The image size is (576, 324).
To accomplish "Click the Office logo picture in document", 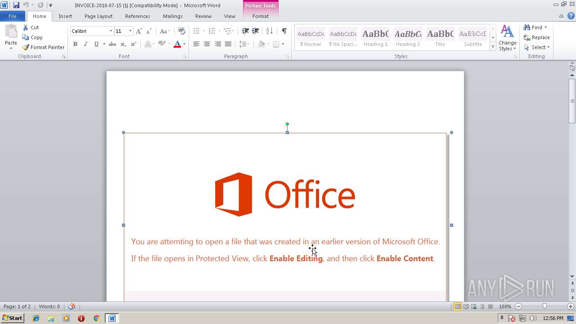I will [285, 194].
